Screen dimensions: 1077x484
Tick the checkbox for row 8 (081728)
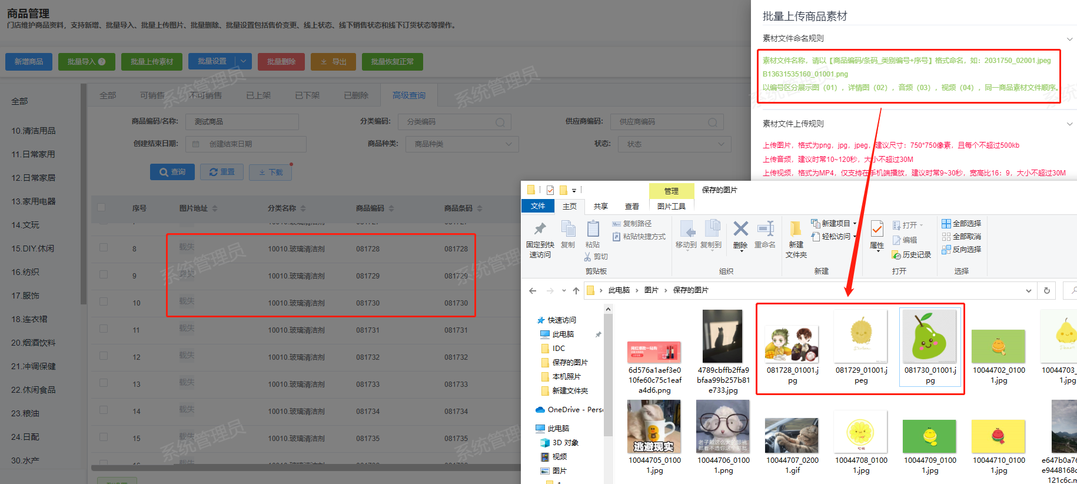pos(104,247)
